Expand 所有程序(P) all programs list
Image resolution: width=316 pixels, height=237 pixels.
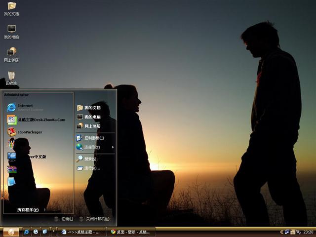[x=28, y=210]
